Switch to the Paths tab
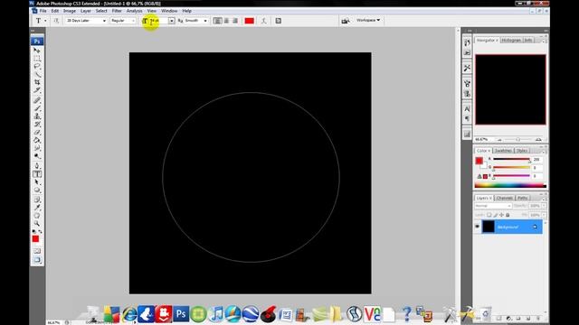The image size is (579, 325). tap(523, 198)
